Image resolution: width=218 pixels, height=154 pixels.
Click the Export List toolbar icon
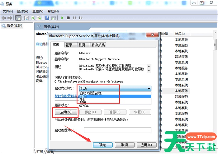[x=39, y=18]
